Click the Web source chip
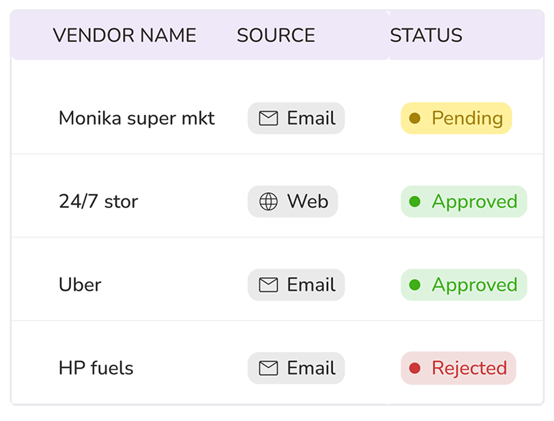 (x=292, y=202)
